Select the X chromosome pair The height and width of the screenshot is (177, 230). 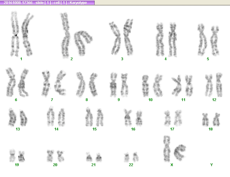[175, 149]
